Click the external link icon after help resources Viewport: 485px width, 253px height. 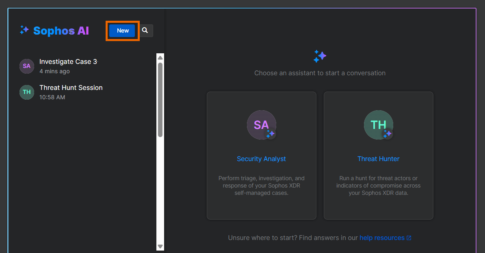(x=409, y=238)
